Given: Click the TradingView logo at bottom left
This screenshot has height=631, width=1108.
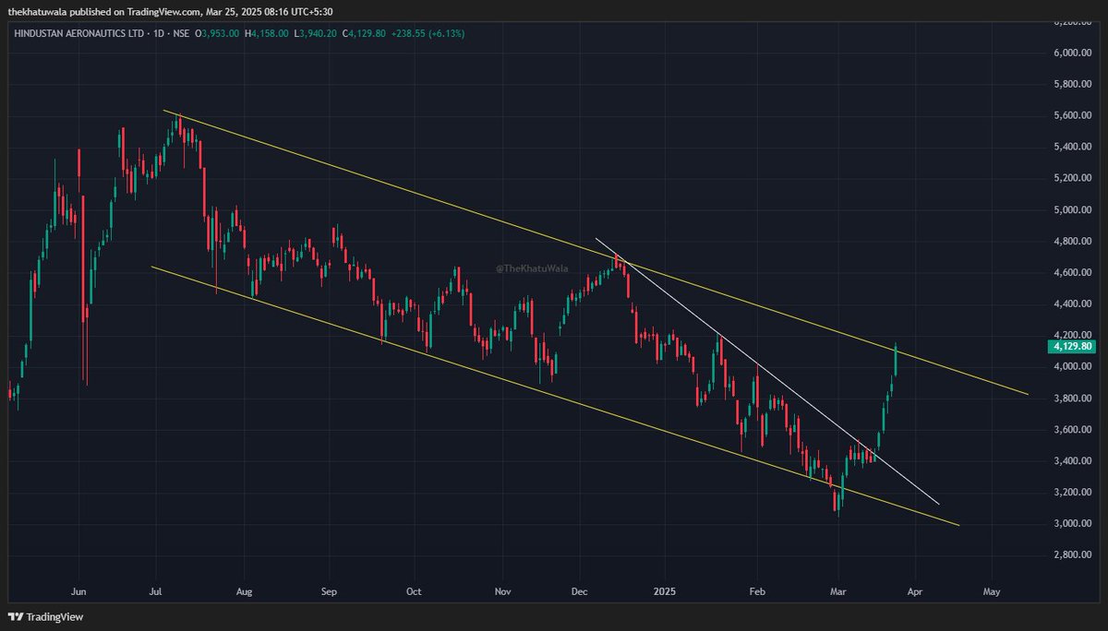Looking at the screenshot, I should (x=43, y=617).
